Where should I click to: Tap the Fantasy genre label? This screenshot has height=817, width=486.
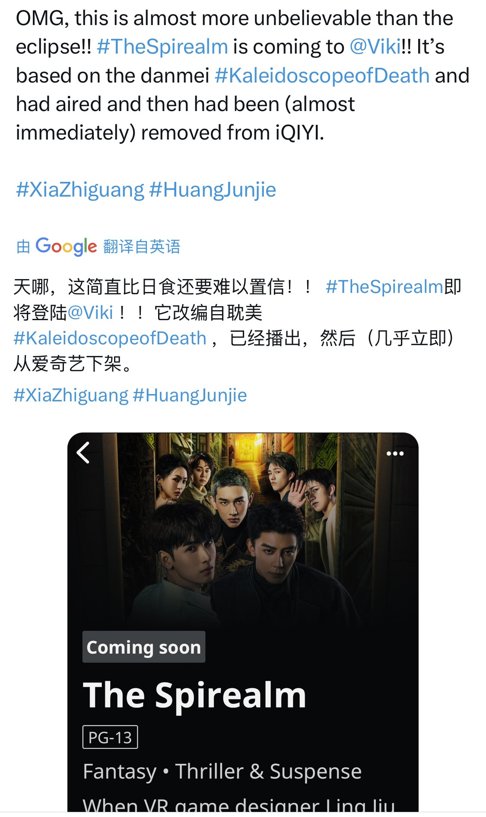[120, 772]
